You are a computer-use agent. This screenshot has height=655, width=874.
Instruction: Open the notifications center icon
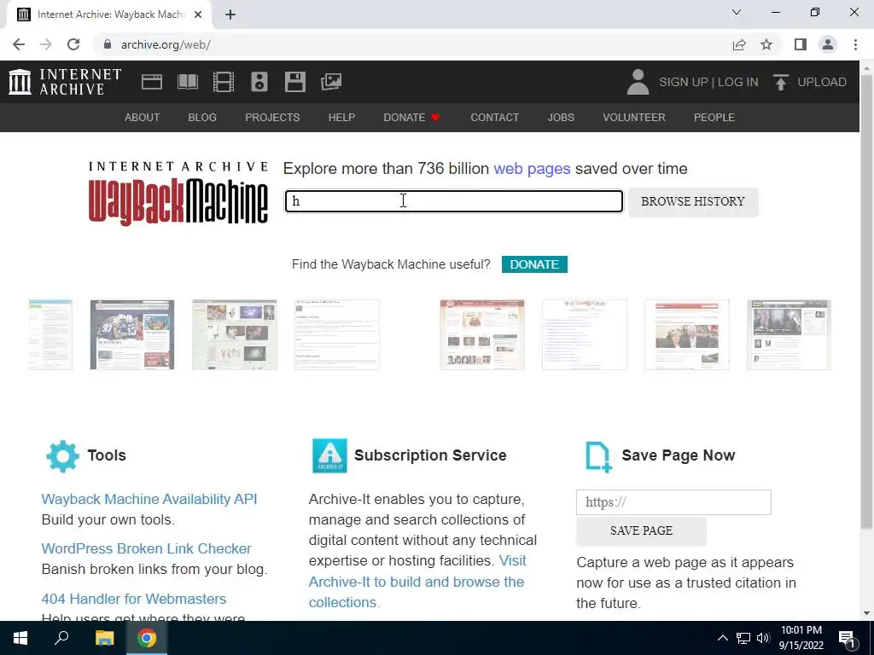(847, 638)
